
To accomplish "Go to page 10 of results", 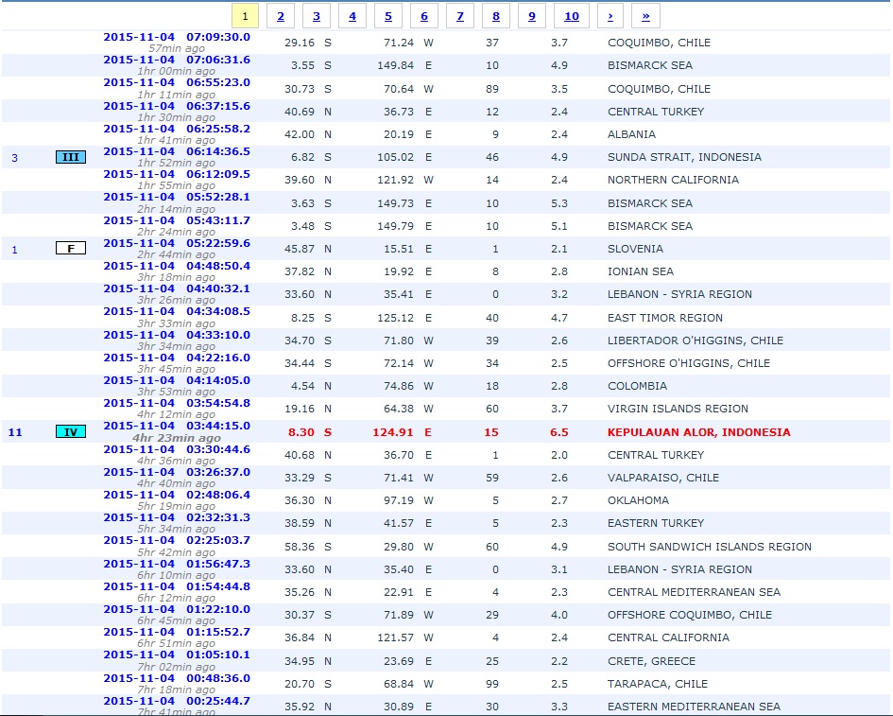I will [x=571, y=16].
